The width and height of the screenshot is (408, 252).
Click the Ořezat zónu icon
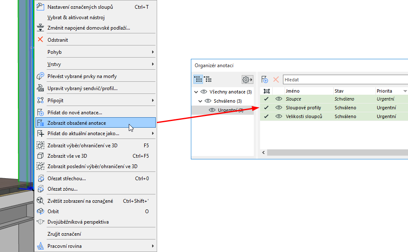40,189
